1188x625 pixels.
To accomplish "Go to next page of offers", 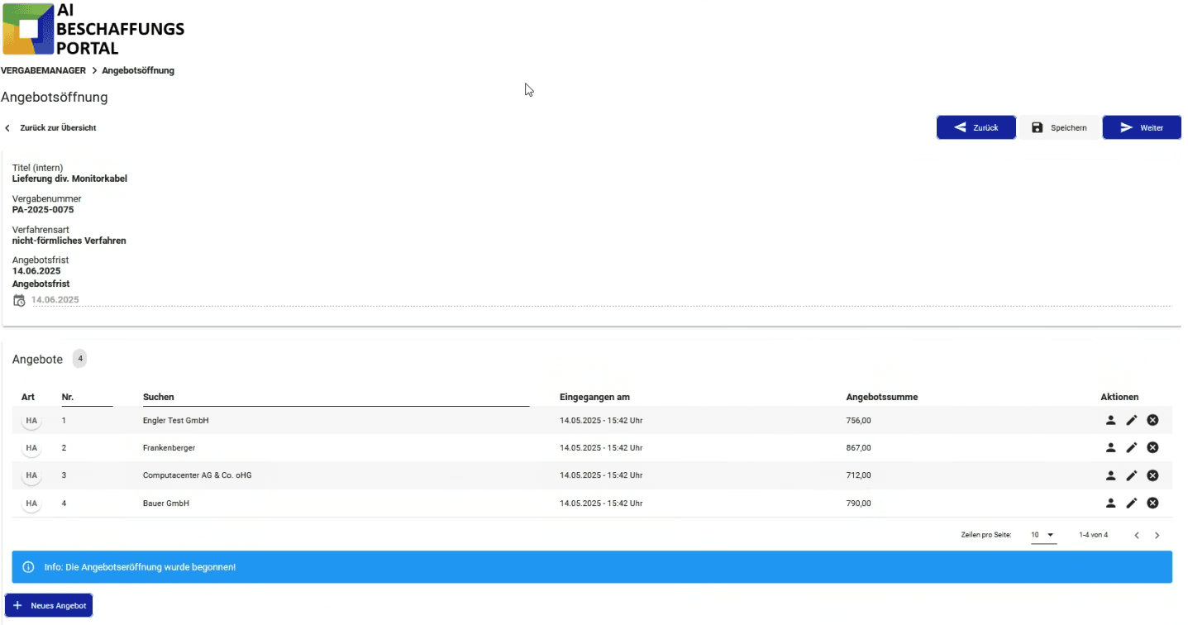I will [x=1157, y=535].
